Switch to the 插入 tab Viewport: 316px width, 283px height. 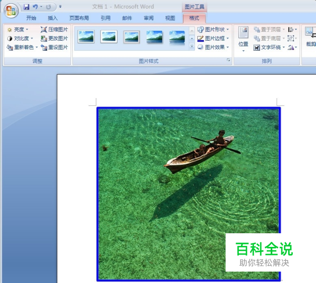[53, 18]
